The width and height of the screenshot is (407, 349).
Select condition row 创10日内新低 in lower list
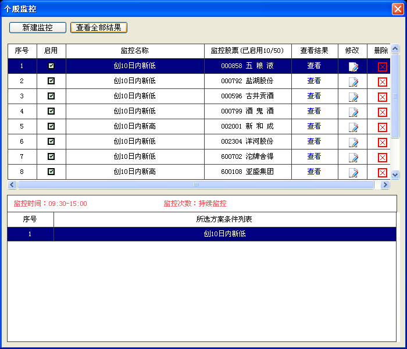click(224, 234)
